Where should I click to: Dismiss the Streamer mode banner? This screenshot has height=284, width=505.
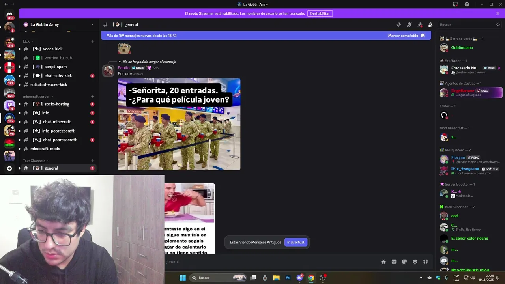[x=498, y=13]
